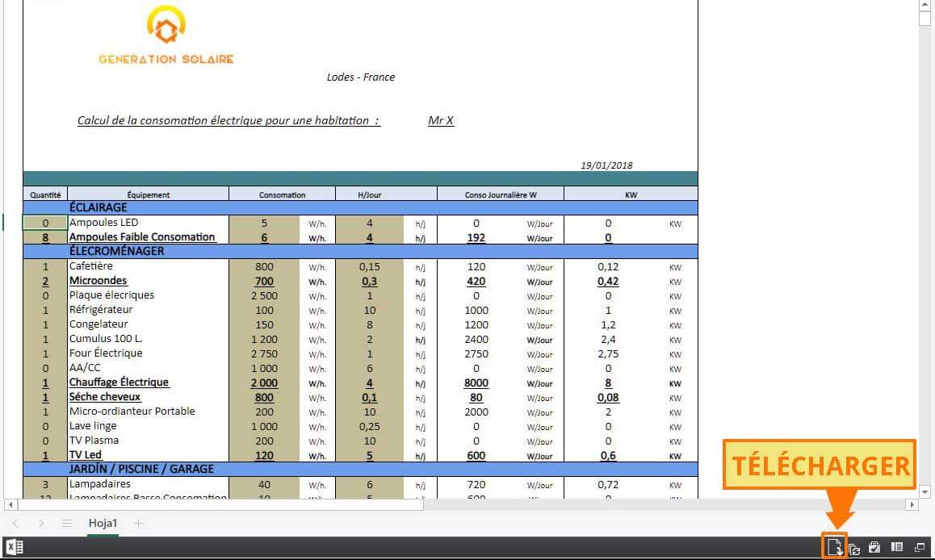The image size is (935, 560).
Task: Expand the all-sheets list next to Hoja1
Action: pos(67,522)
